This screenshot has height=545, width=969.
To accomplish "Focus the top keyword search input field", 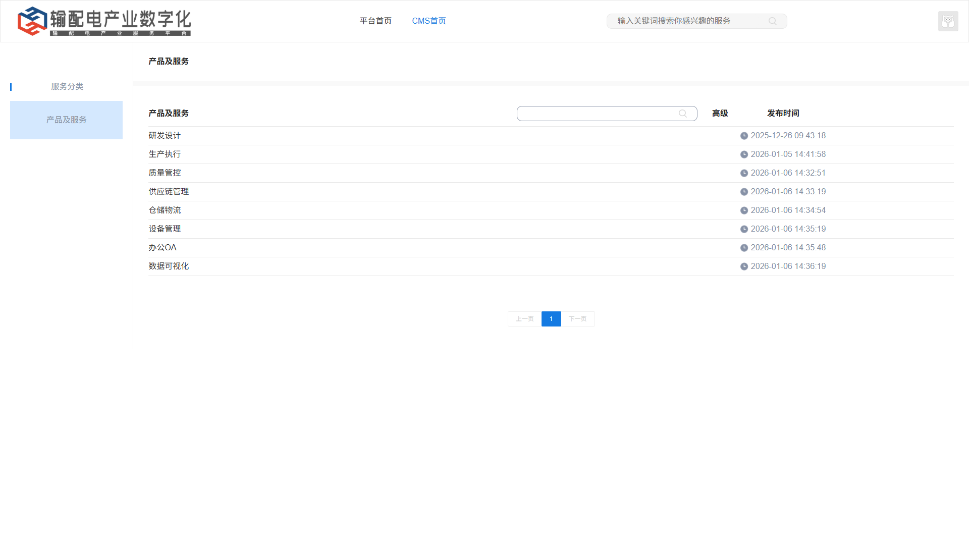I will click(x=686, y=21).
